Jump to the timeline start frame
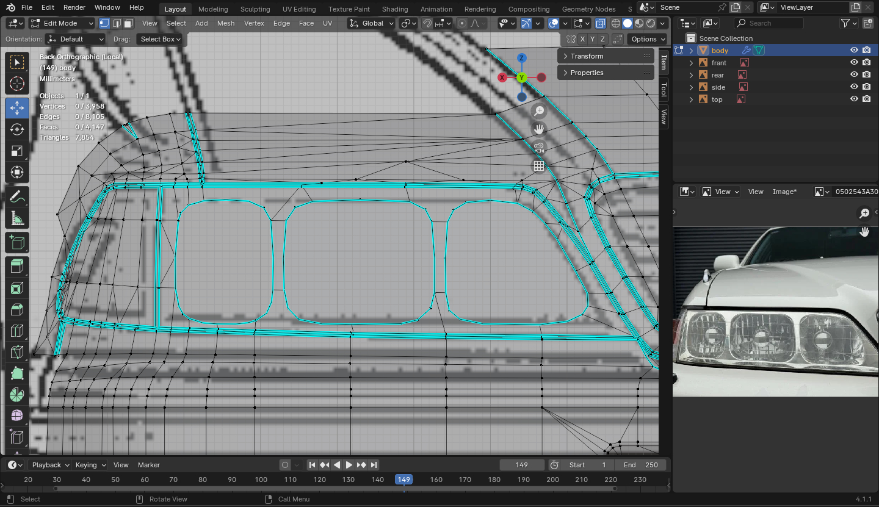 [x=313, y=465]
